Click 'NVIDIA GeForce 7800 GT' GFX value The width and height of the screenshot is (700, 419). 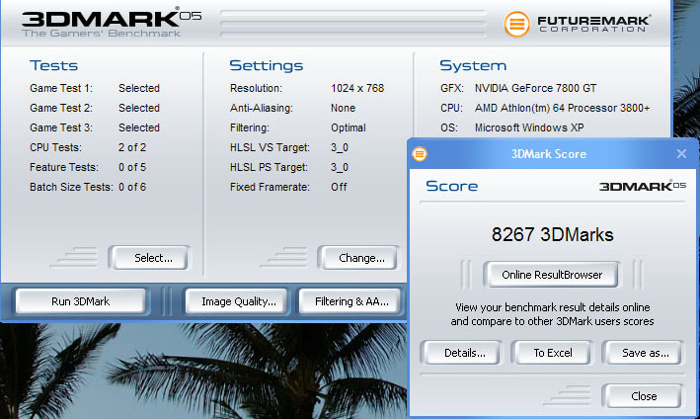click(x=535, y=89)
